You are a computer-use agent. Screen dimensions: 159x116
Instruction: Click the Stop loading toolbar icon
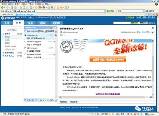12,8
